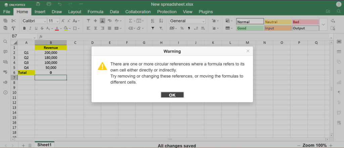Viewport: 344px width, 148px height.
Task: Close the Warning dialog with the X
Action: click(x=248, y=51)
